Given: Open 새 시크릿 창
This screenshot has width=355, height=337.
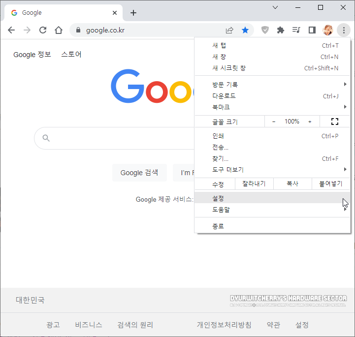Looking at the screenshot, I should [x=272, y=68].
